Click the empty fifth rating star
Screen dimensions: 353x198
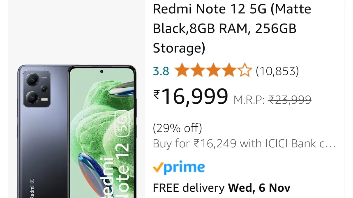tap(245, 70)
